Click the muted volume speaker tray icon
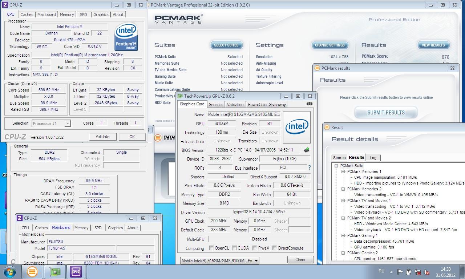Image resolution: width=465 pixels, height=279 pixels. (x=426, y=272)
